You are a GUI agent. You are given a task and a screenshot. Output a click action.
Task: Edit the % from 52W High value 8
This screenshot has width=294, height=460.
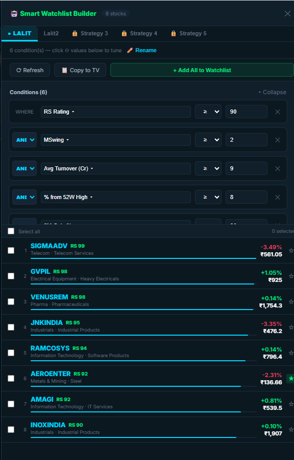(x=247, y=197)
